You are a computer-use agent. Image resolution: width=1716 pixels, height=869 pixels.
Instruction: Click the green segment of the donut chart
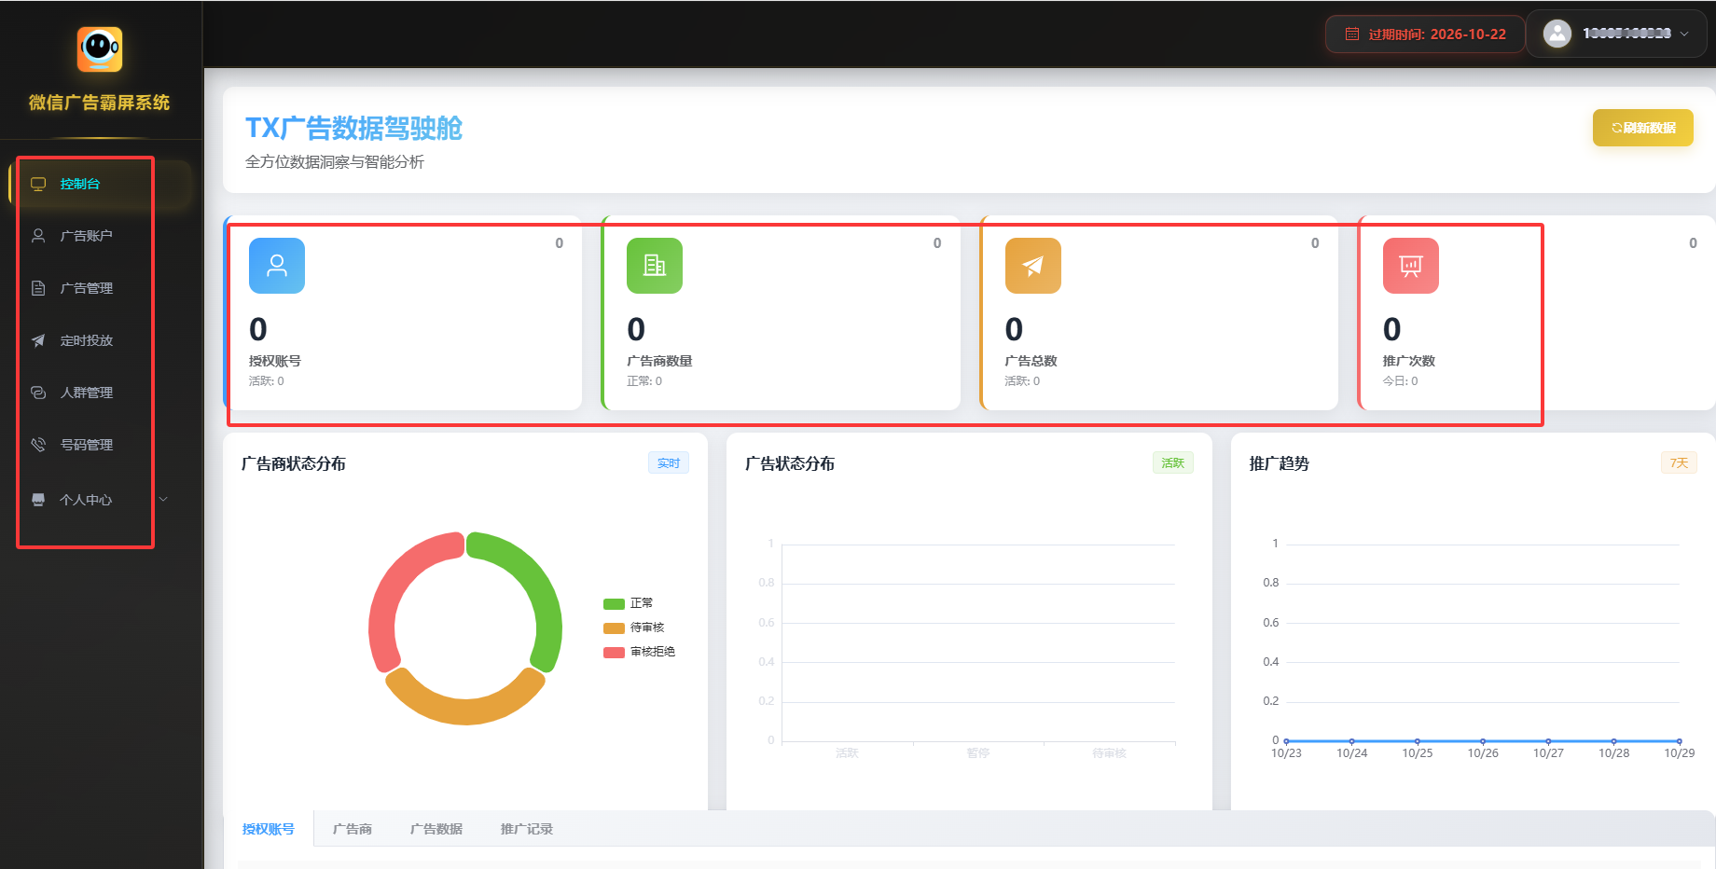tap(539, 587)
